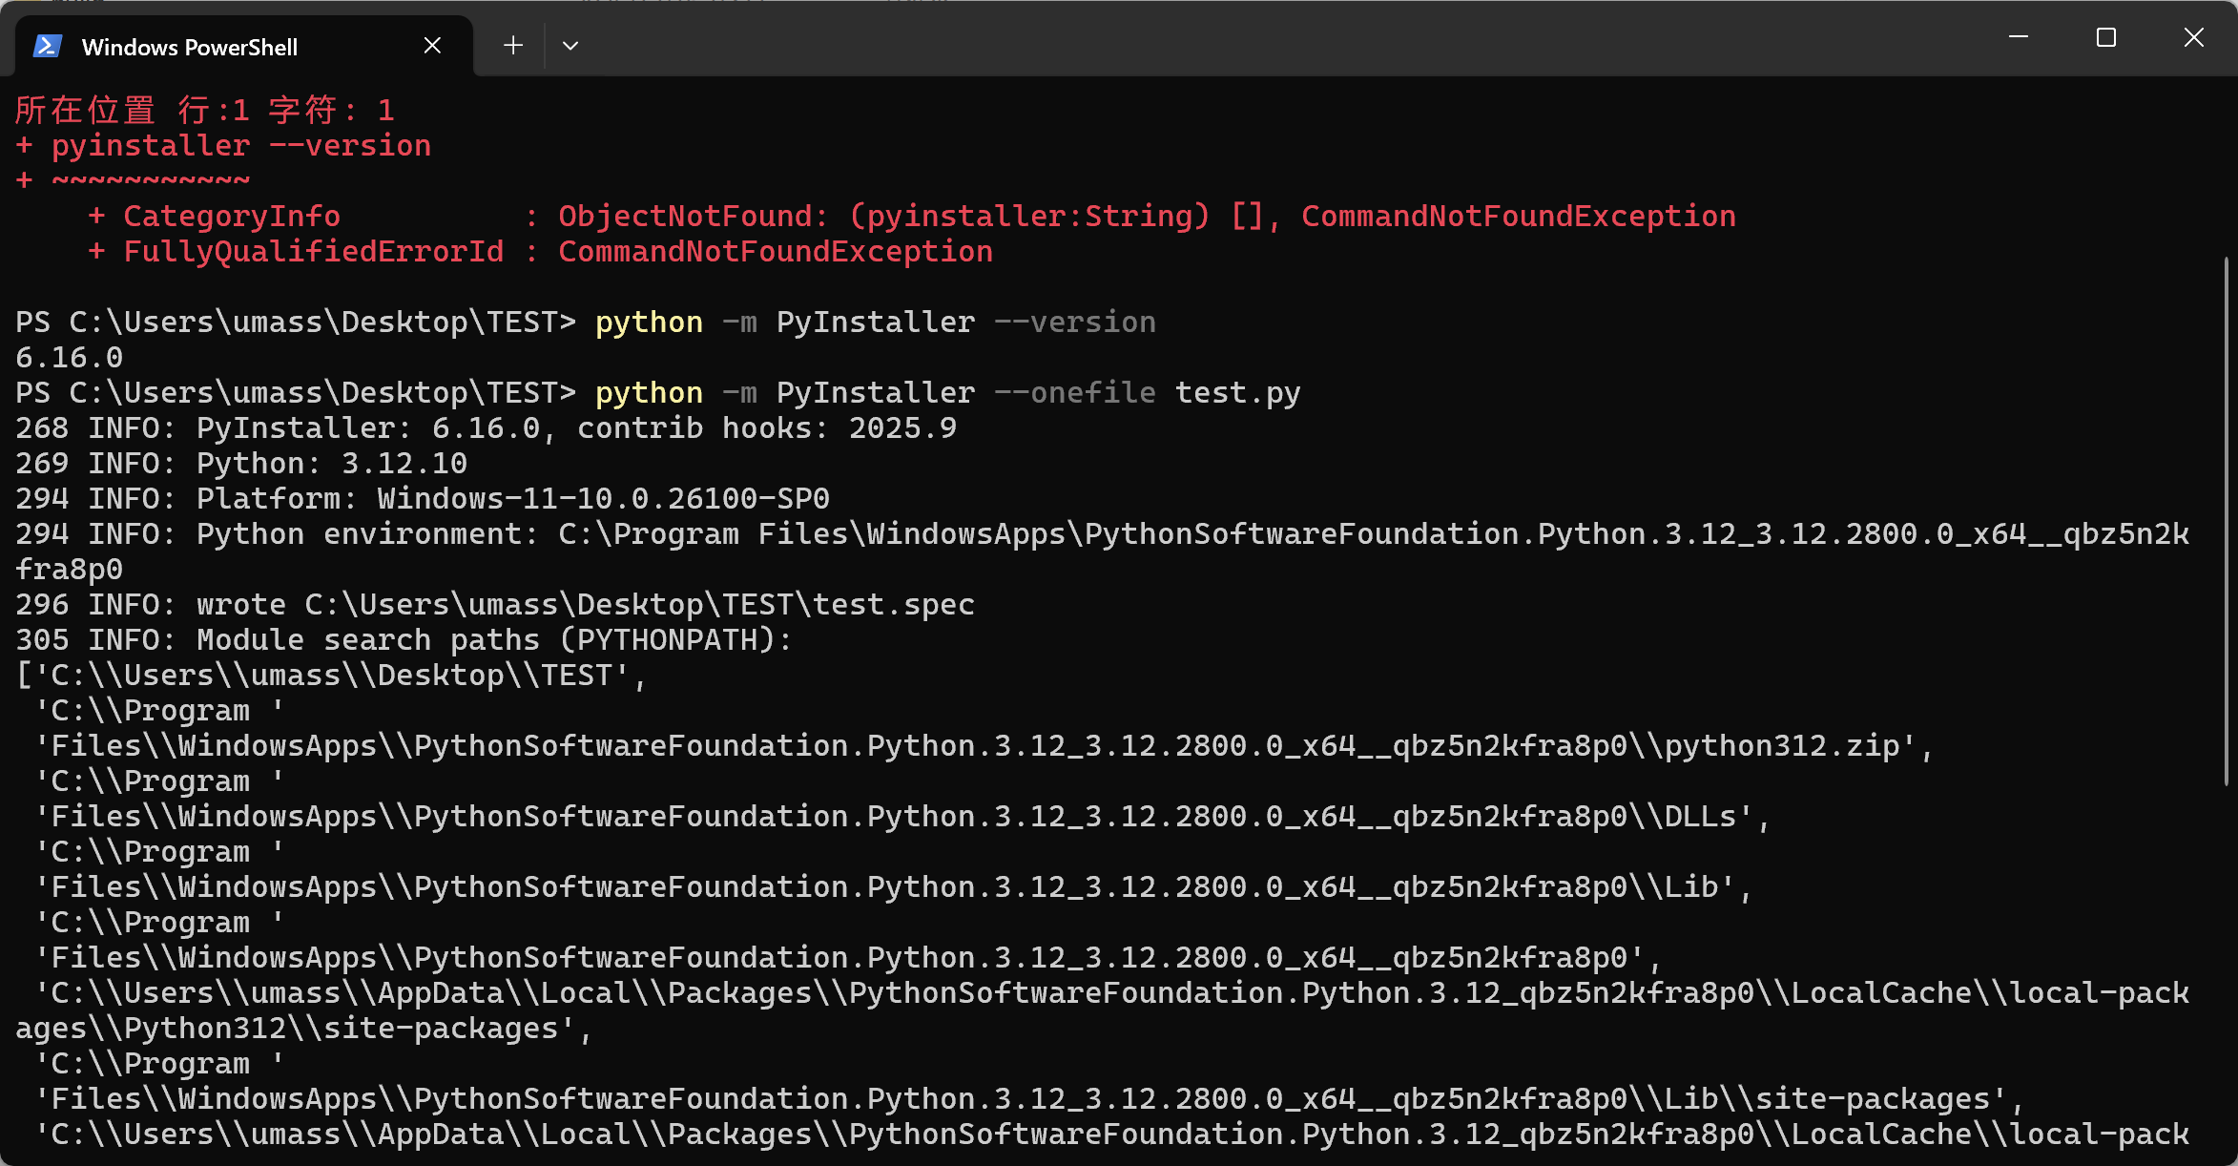Expand the new-tab profiles dropdown chevron
This screenshot has height=1166, width=2238.
tap(570, 46)
